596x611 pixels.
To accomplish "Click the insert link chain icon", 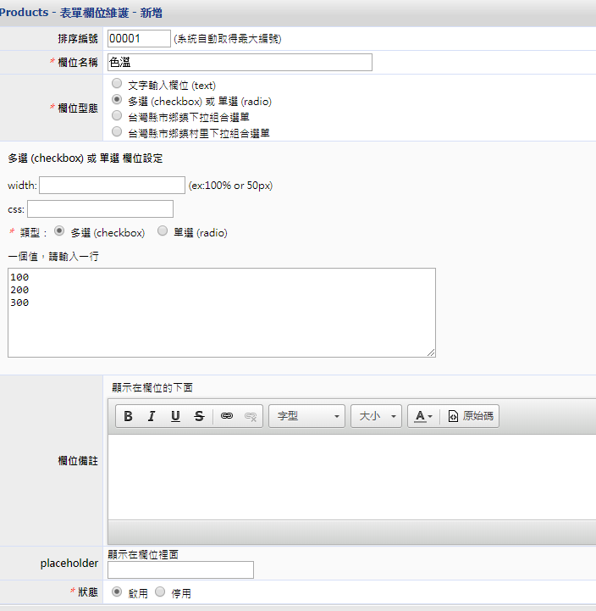I will pyautogui.click(x=227, y=416).
